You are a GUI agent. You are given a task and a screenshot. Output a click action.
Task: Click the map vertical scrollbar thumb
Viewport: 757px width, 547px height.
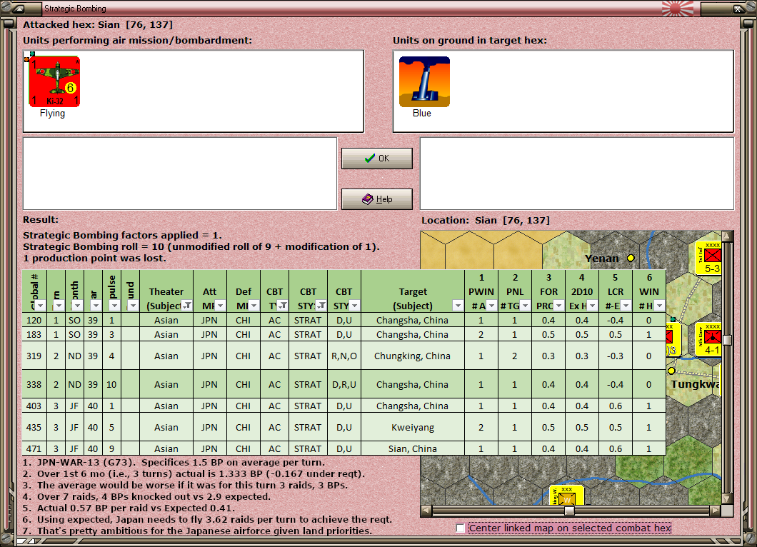tap(728, 340)
